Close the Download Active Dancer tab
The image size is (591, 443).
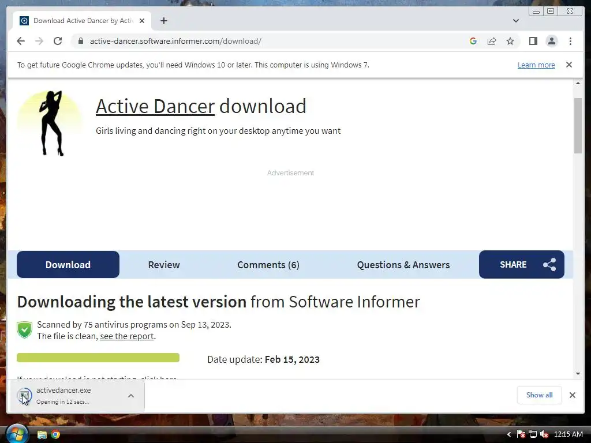tap(142, 21)
